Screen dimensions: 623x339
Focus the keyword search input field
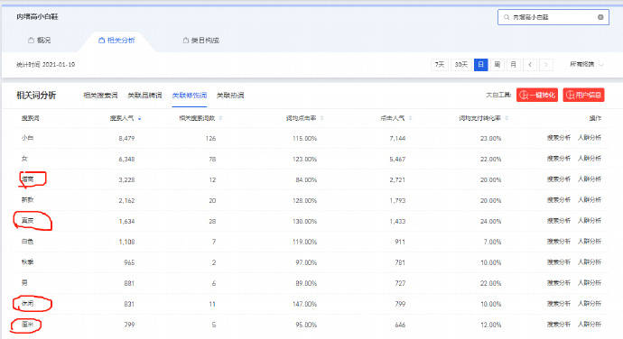coord(553,17)
